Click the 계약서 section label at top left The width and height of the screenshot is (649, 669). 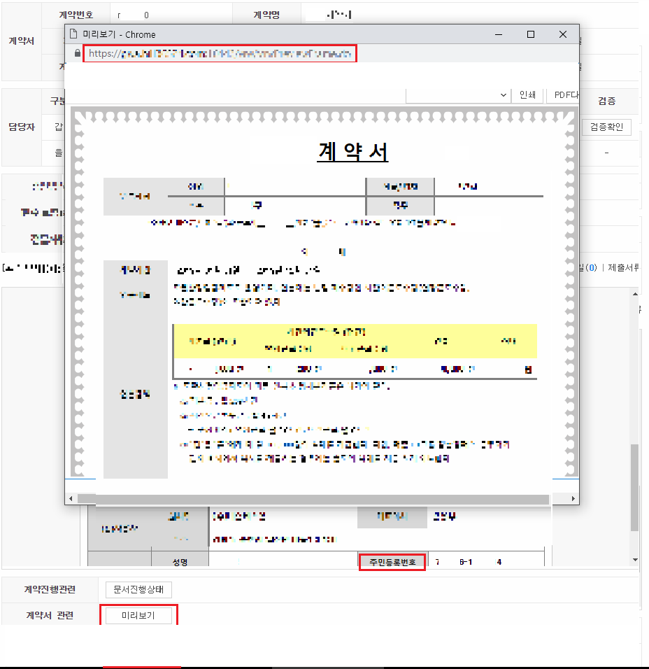(x=21, y=41)
